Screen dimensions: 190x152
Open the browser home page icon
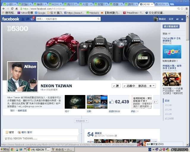click(x=17, y=9)
